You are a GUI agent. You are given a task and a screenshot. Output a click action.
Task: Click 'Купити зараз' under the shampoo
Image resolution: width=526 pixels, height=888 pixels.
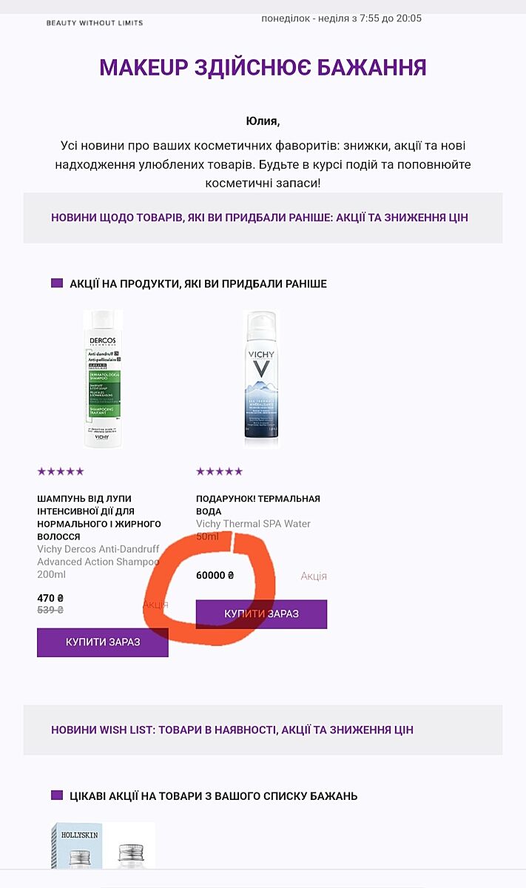[x=103, y=642]
